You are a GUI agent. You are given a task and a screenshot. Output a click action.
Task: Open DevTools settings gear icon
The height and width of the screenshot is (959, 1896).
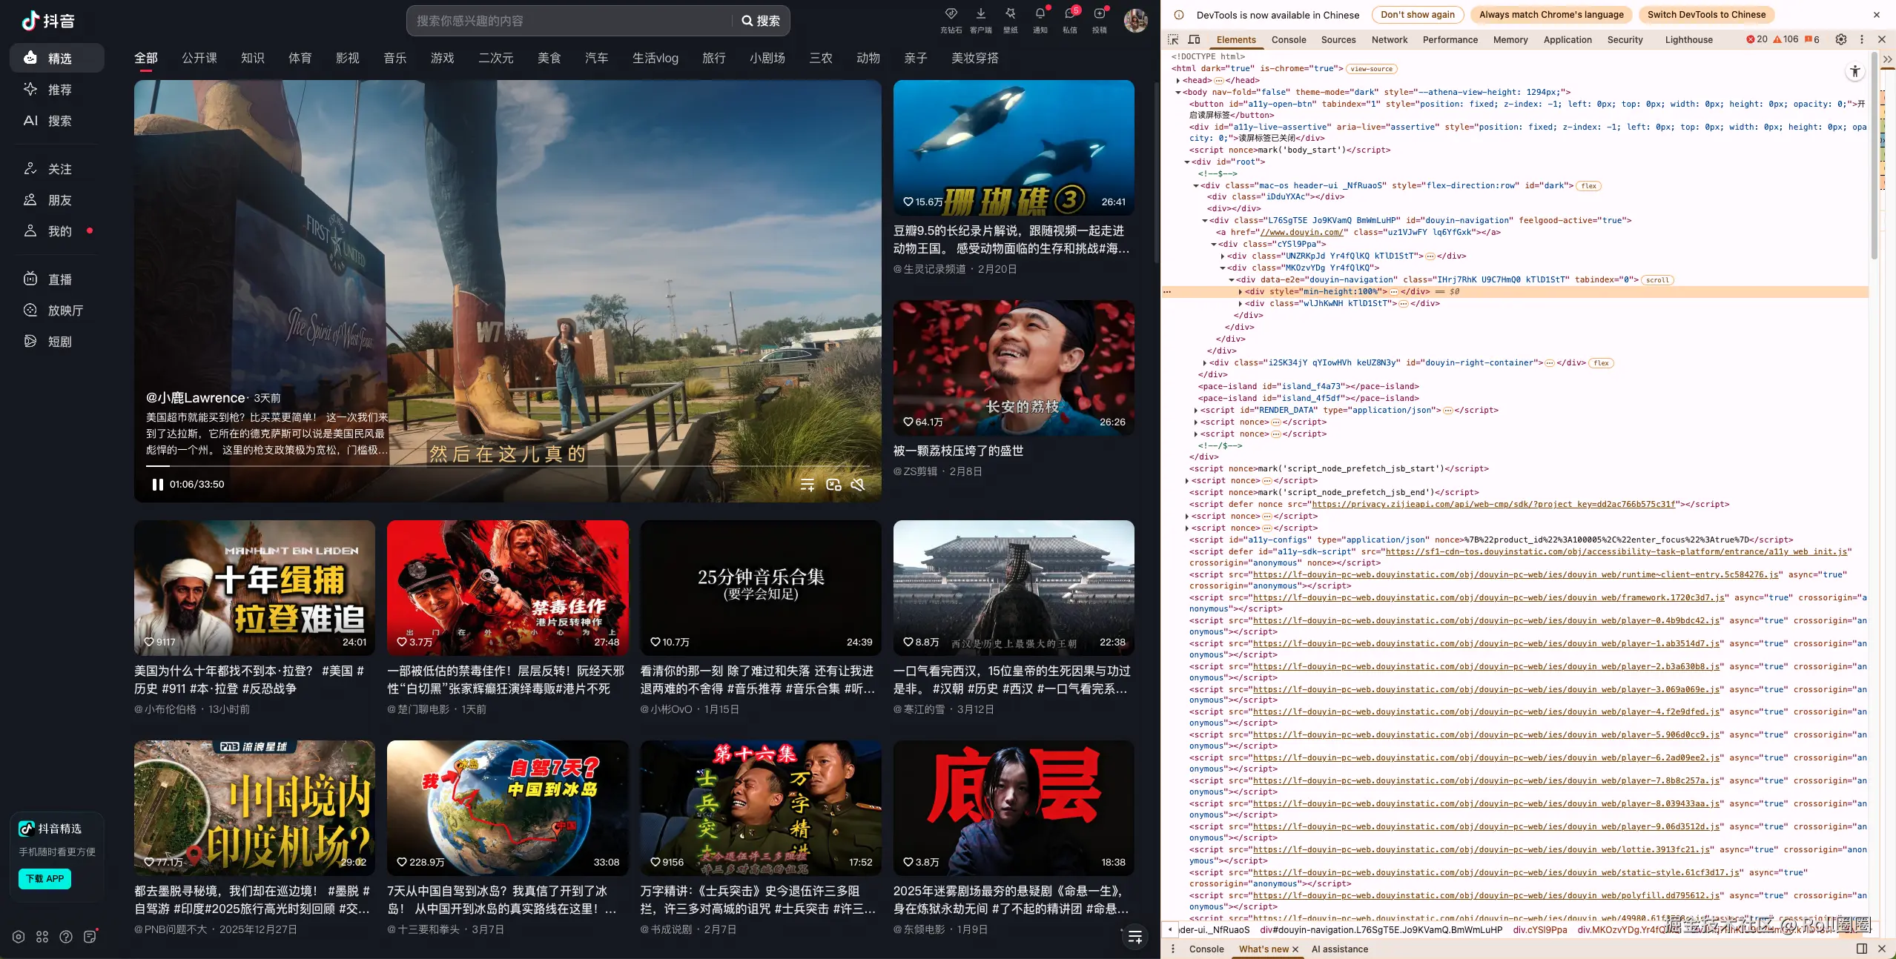(1840, 39)
